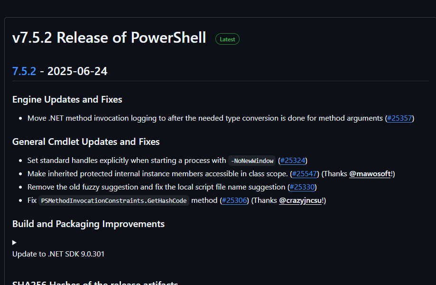
Task: Click the Build and Packaging Improvements heading
Action: (88, 224)
